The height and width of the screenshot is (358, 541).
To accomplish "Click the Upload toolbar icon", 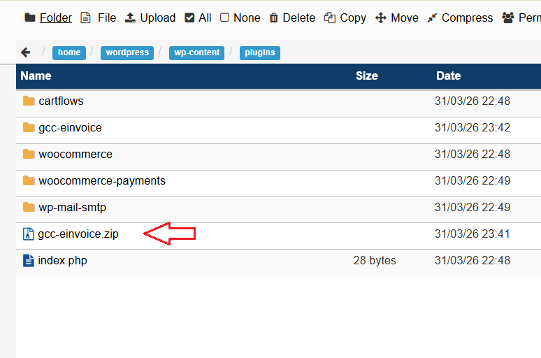I will (130, 17).
